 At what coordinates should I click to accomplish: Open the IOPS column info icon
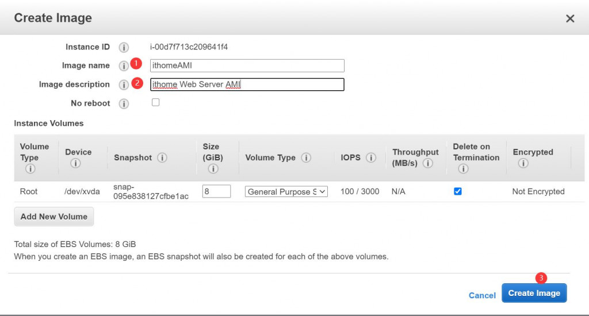(371, 157)
